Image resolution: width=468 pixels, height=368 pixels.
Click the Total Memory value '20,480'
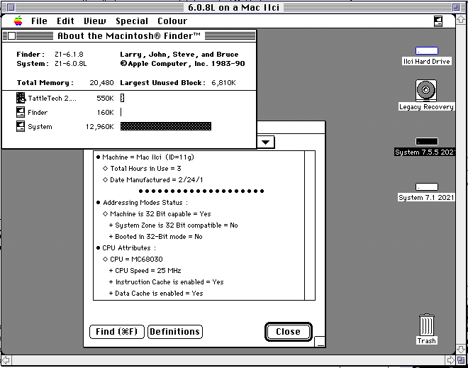point(101,83)
